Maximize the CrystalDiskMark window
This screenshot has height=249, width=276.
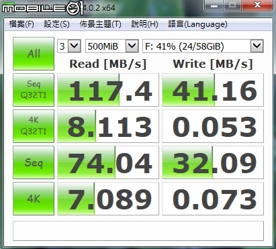click(232, 5)
